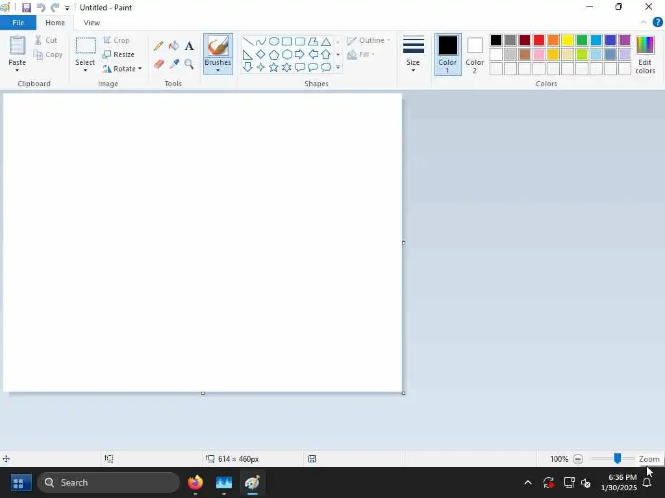665x498 pixels.
Task: Zoom out with the minus button
Action: coord(577,458)
